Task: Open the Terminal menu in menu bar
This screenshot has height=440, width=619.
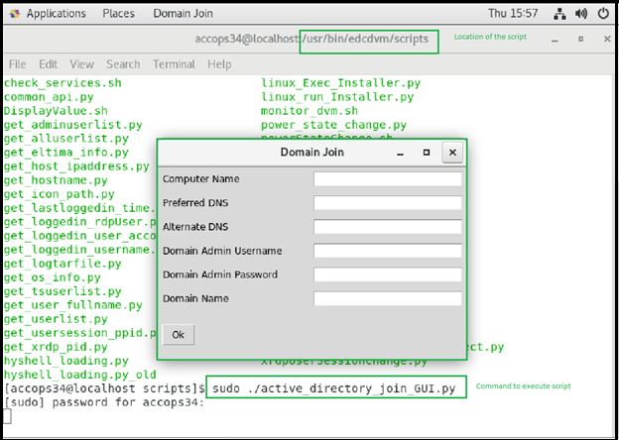Action: tap(174, 63)
